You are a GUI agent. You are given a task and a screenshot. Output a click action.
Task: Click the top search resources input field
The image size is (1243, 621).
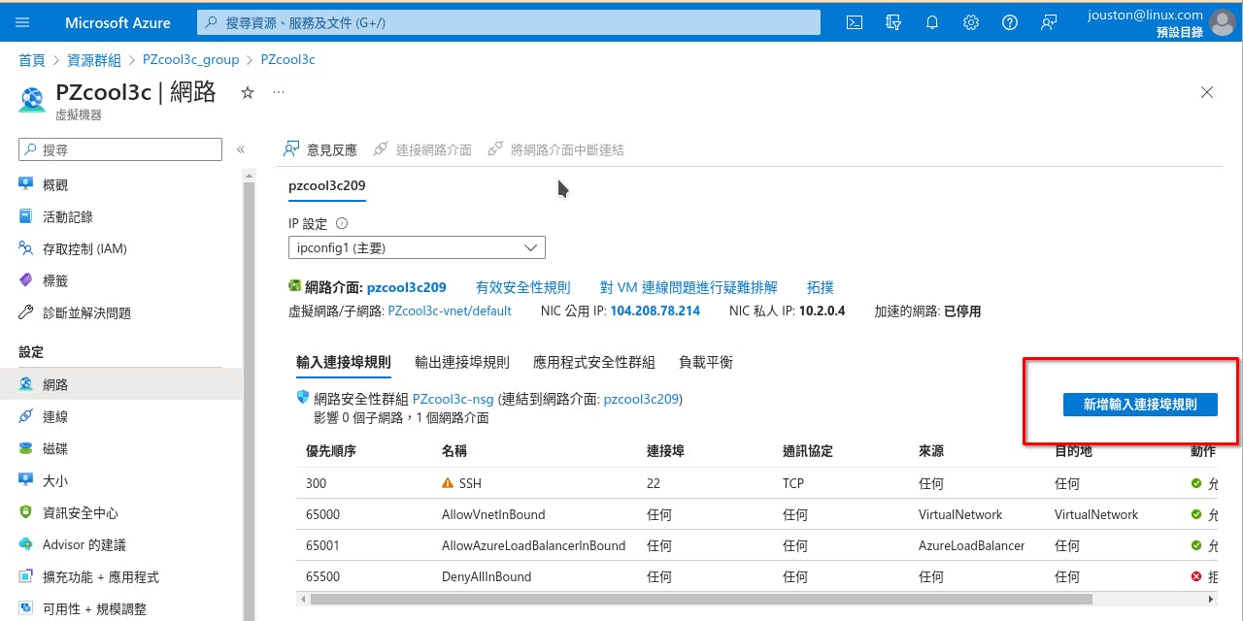508,22
